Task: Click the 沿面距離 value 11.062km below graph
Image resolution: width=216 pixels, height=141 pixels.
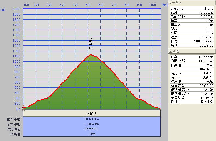Action: click(x=91, y=124)
